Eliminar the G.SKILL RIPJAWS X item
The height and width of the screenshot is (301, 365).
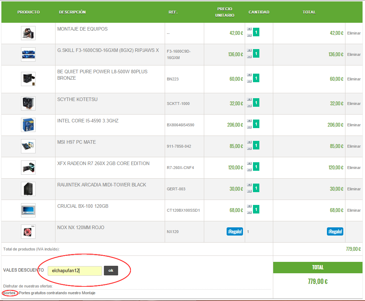(x=354, y=54)
